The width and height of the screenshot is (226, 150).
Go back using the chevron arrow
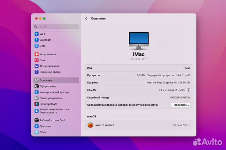coord(86,18)
